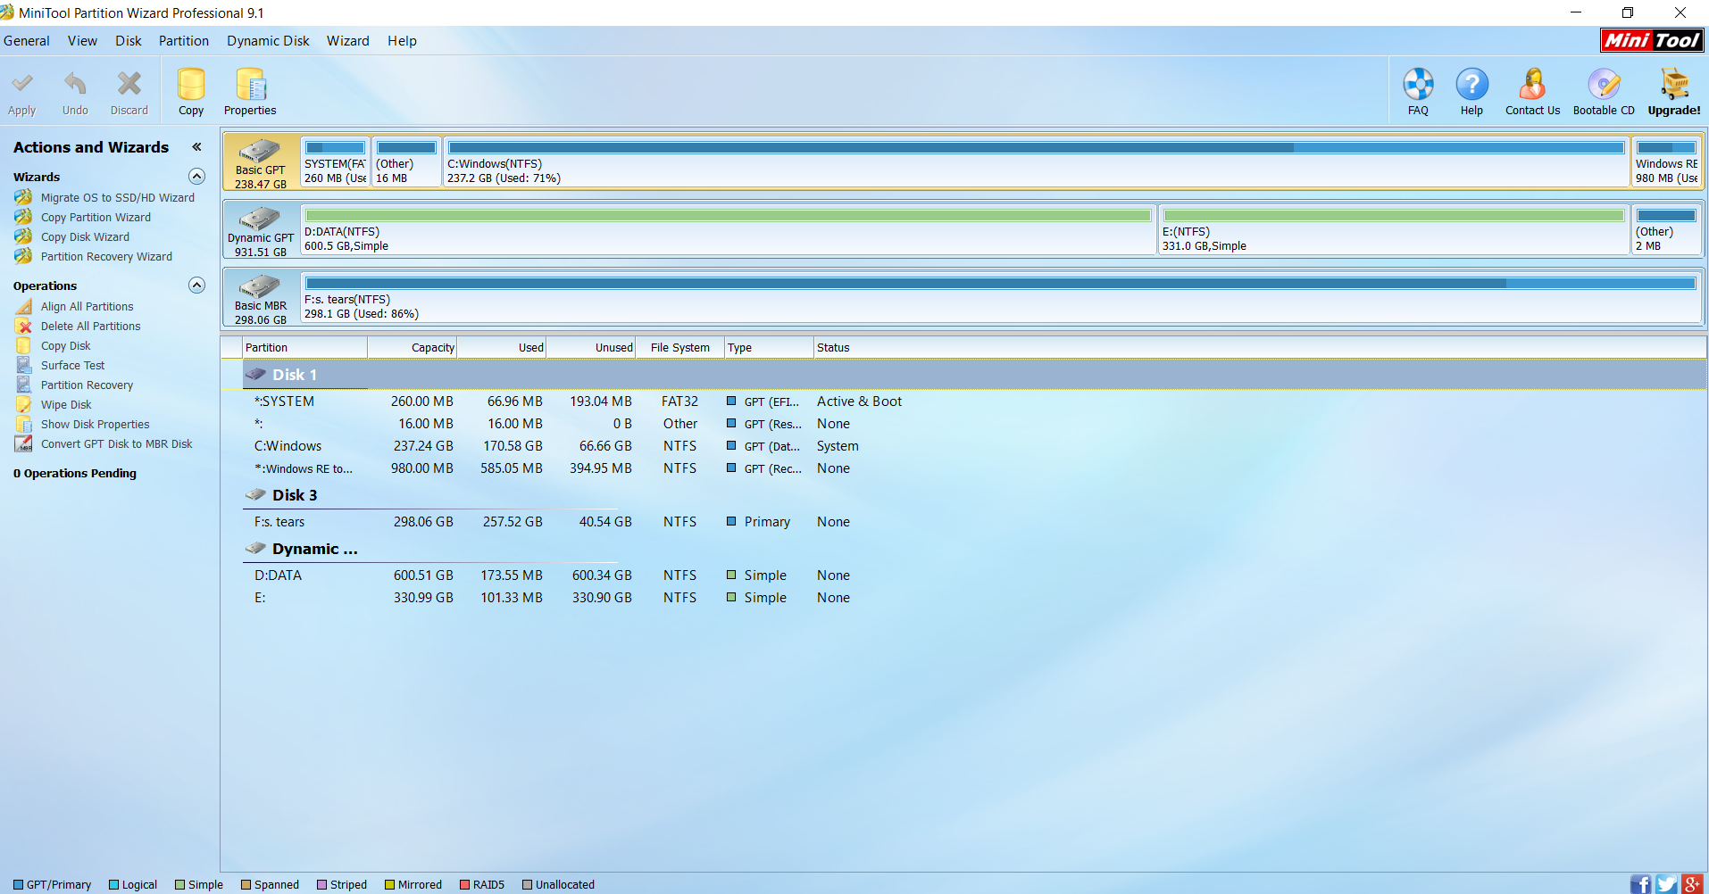Select the *:Windows RE to... row
The width and height of the screenshot is (1709, 894).
tap(973, 468)
